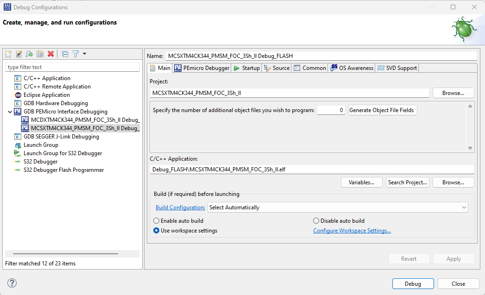The width and height of the screenshot is (485, 295).
Task: Click the filter funnel icon
Action: point(76,54)
